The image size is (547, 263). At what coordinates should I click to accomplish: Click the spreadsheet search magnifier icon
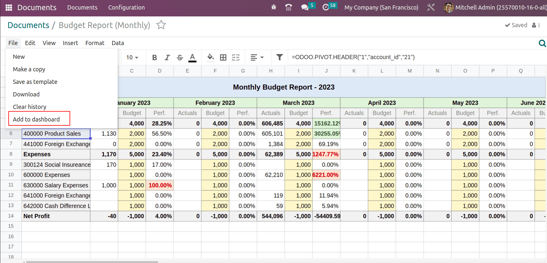pos(542,44)
